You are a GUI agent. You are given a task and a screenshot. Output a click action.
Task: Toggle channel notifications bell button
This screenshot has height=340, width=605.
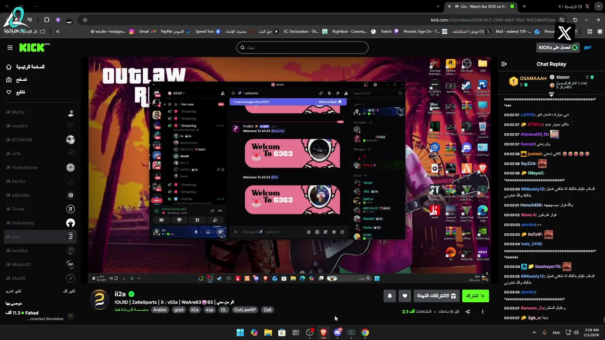pyautogui.click(x=389, y=296)
